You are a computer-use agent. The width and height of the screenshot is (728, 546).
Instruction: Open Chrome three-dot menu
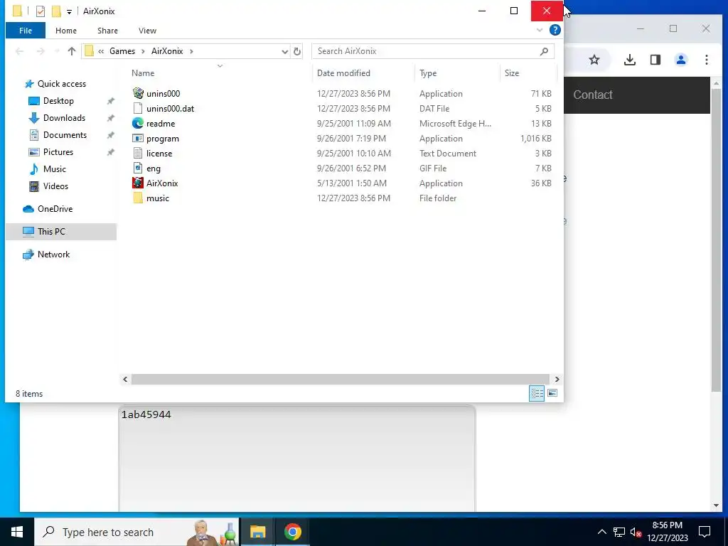point(707,60)
